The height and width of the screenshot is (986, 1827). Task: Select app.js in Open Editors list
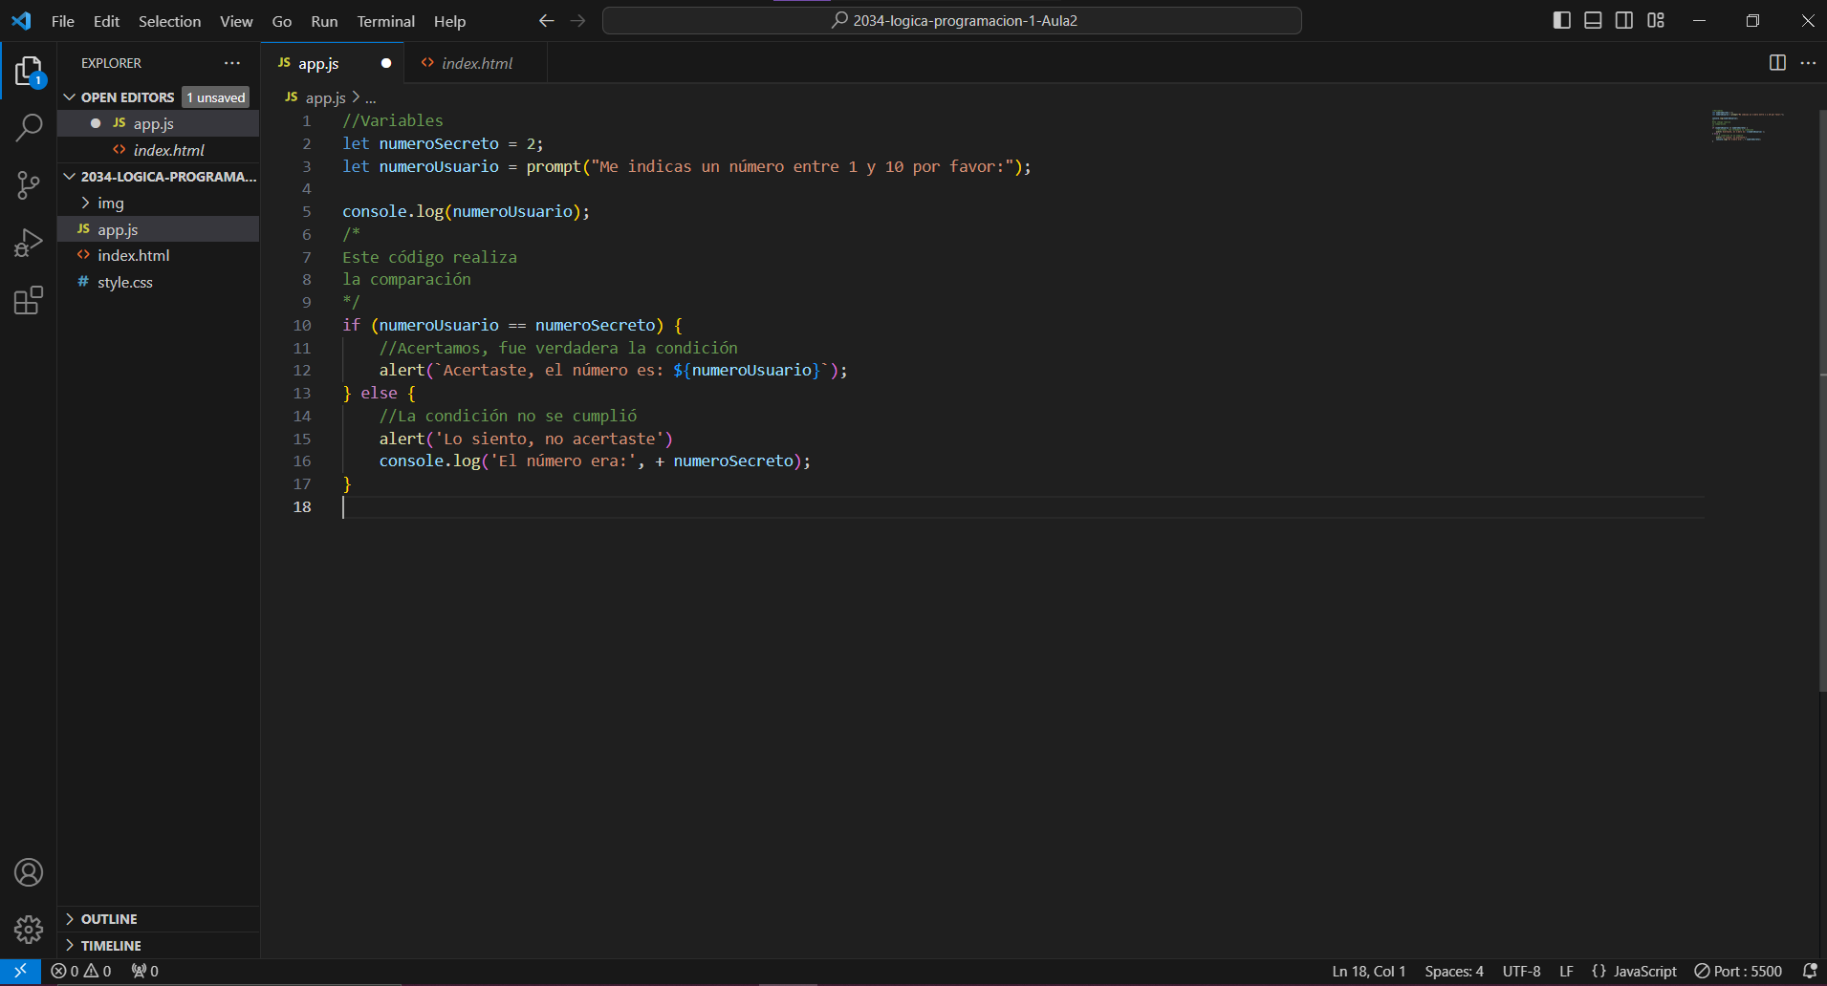pyautogui.click(x=159, y=123)
